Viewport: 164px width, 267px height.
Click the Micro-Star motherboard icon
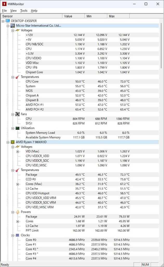pyautogui.click(x=12, y=26)
